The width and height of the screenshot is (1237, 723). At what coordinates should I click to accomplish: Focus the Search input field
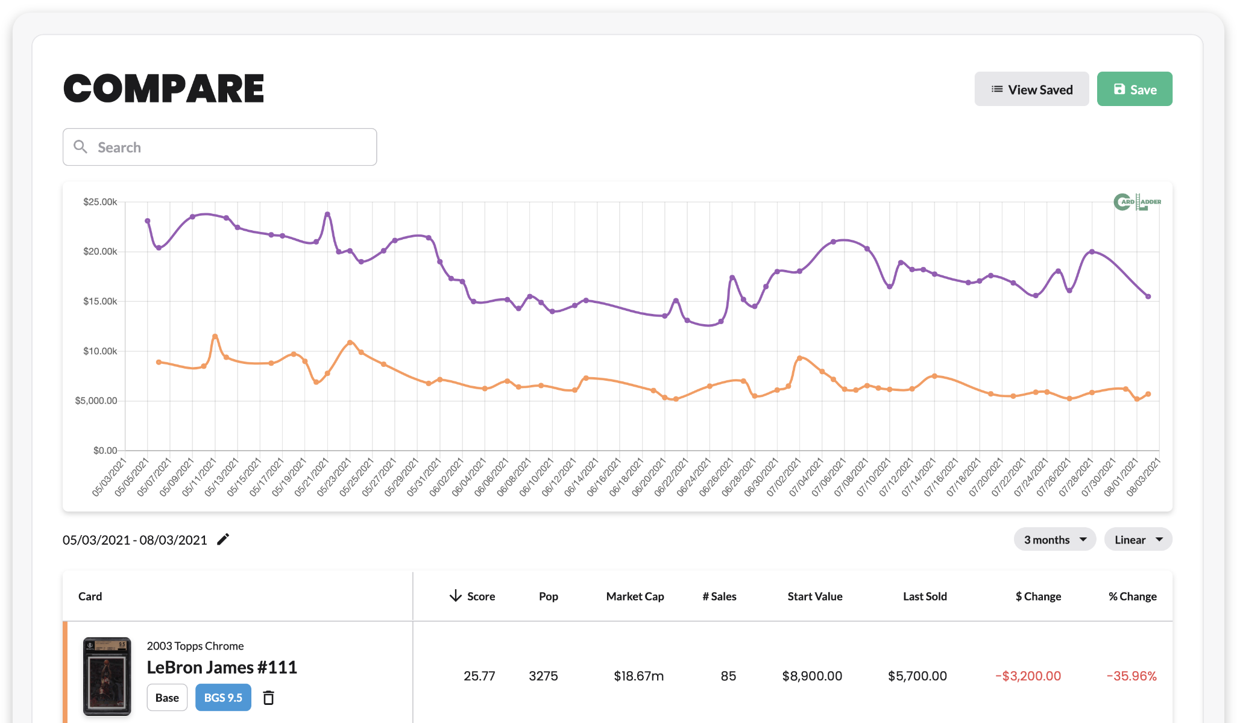tap(220, 147)
